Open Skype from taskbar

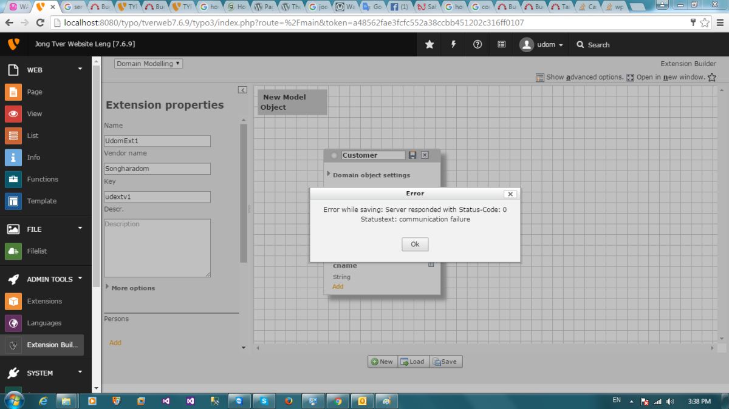[x=264, y=401]
